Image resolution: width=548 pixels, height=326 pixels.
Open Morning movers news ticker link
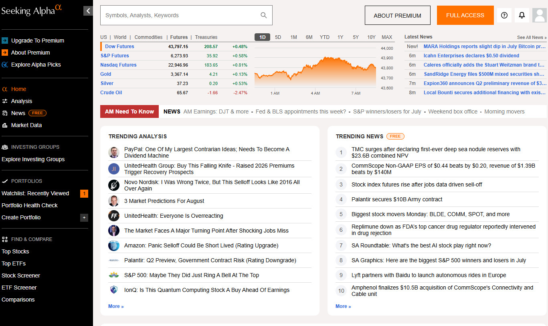click(504, 111)
